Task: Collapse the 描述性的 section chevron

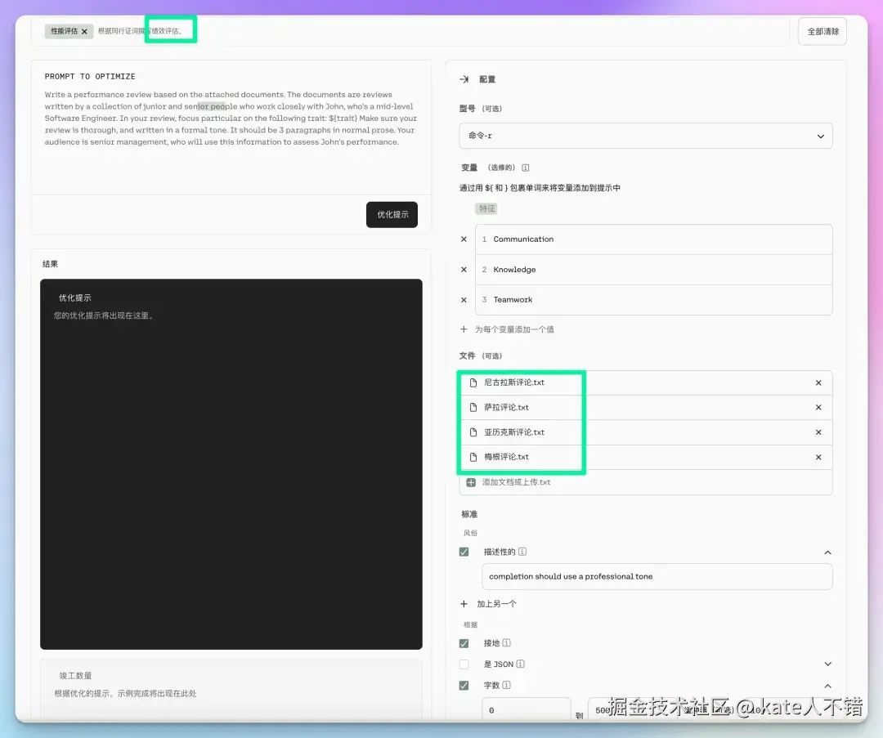Action: pyautogui.click(x=827, y=552)
